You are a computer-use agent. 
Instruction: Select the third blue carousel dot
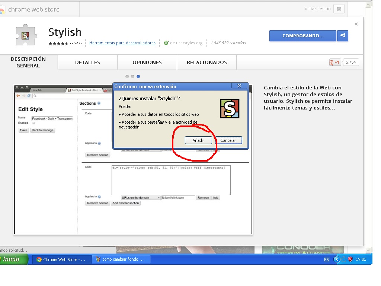pos(138,76)
